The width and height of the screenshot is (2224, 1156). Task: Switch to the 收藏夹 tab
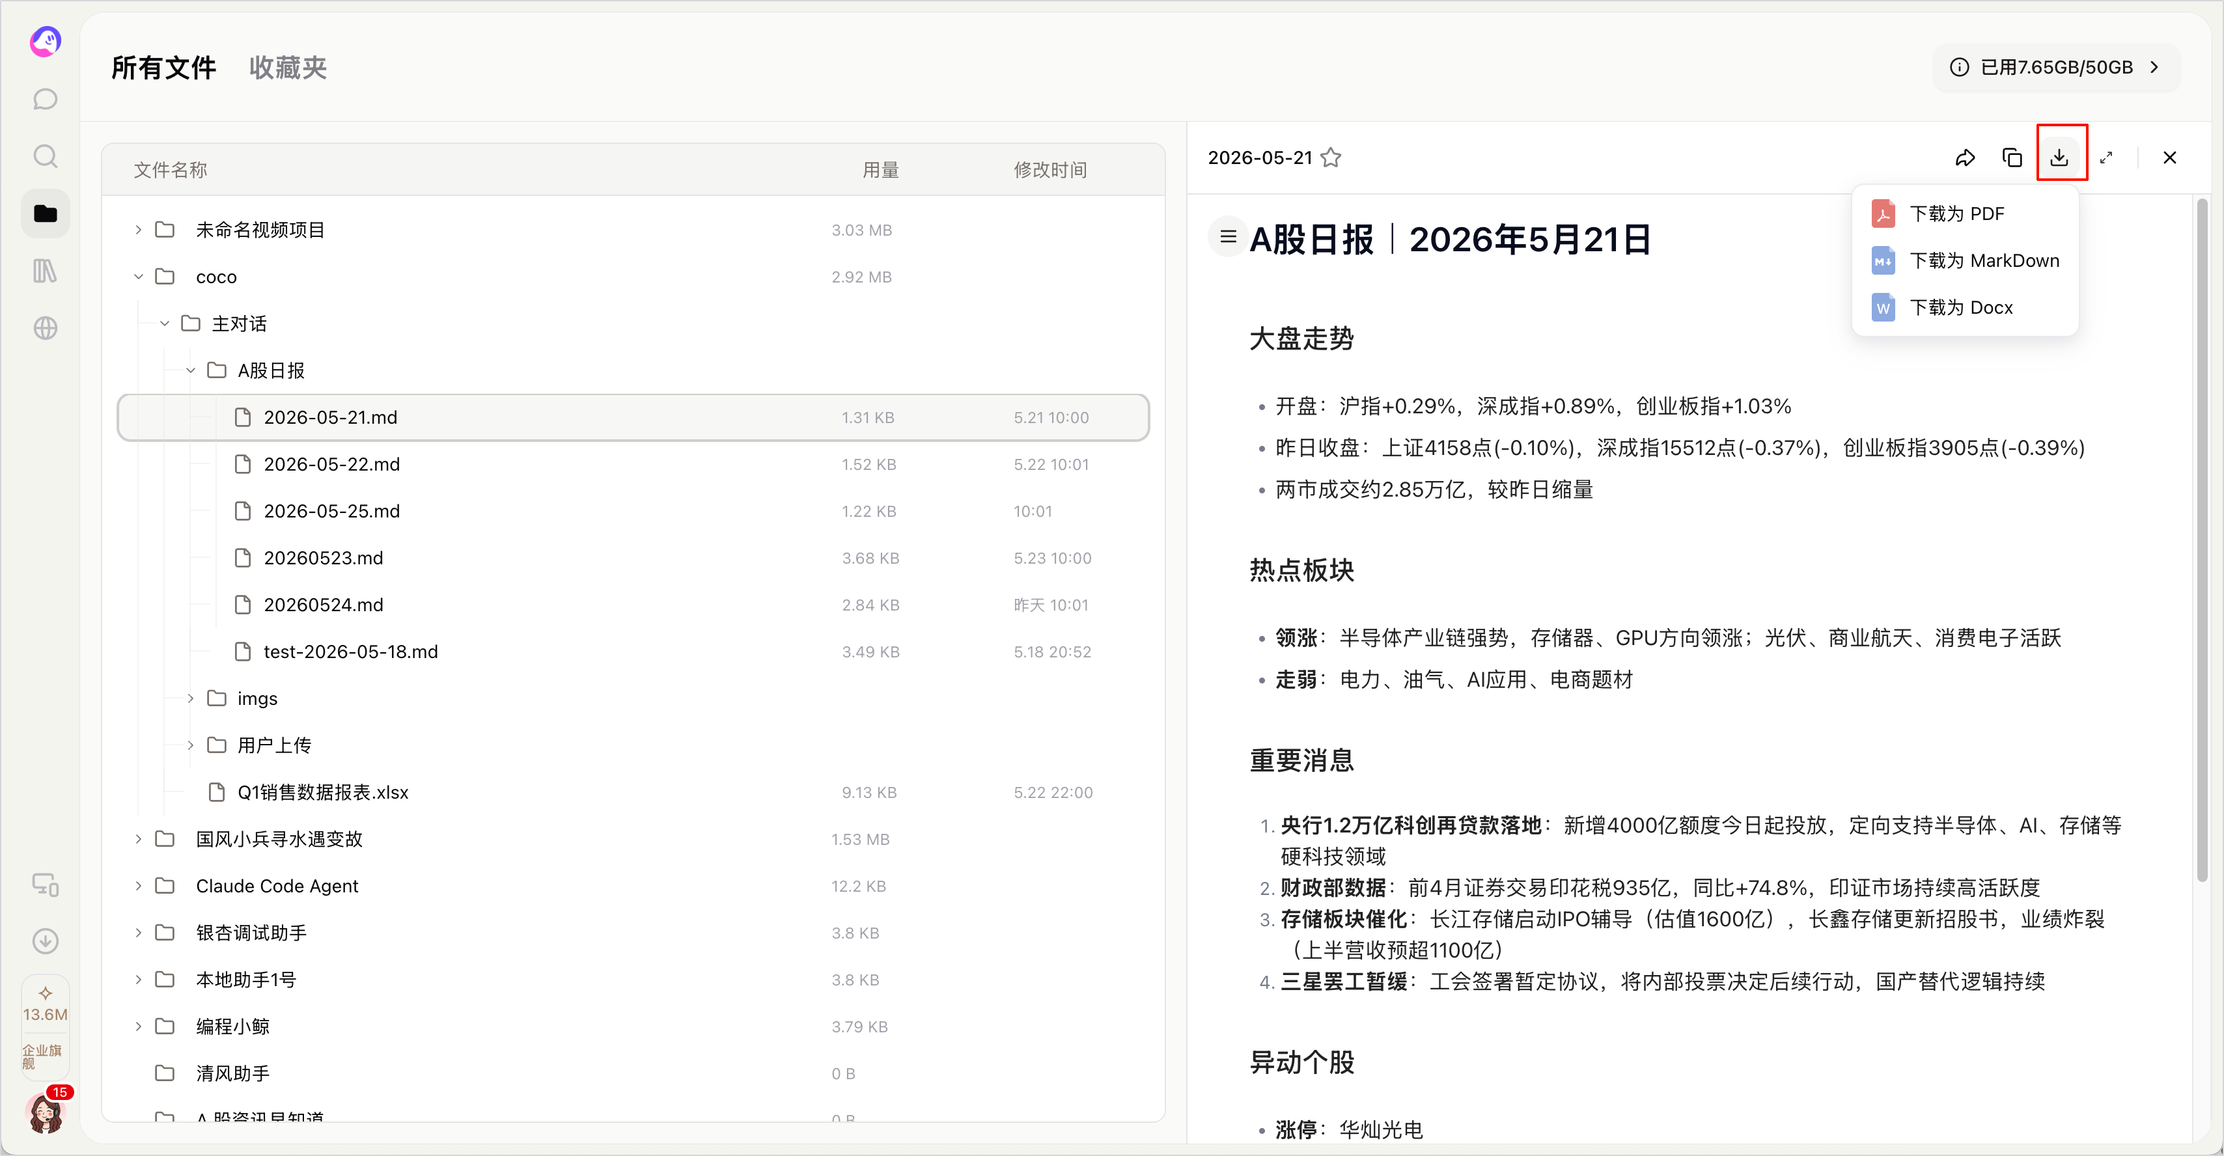[x=288, y=67]
